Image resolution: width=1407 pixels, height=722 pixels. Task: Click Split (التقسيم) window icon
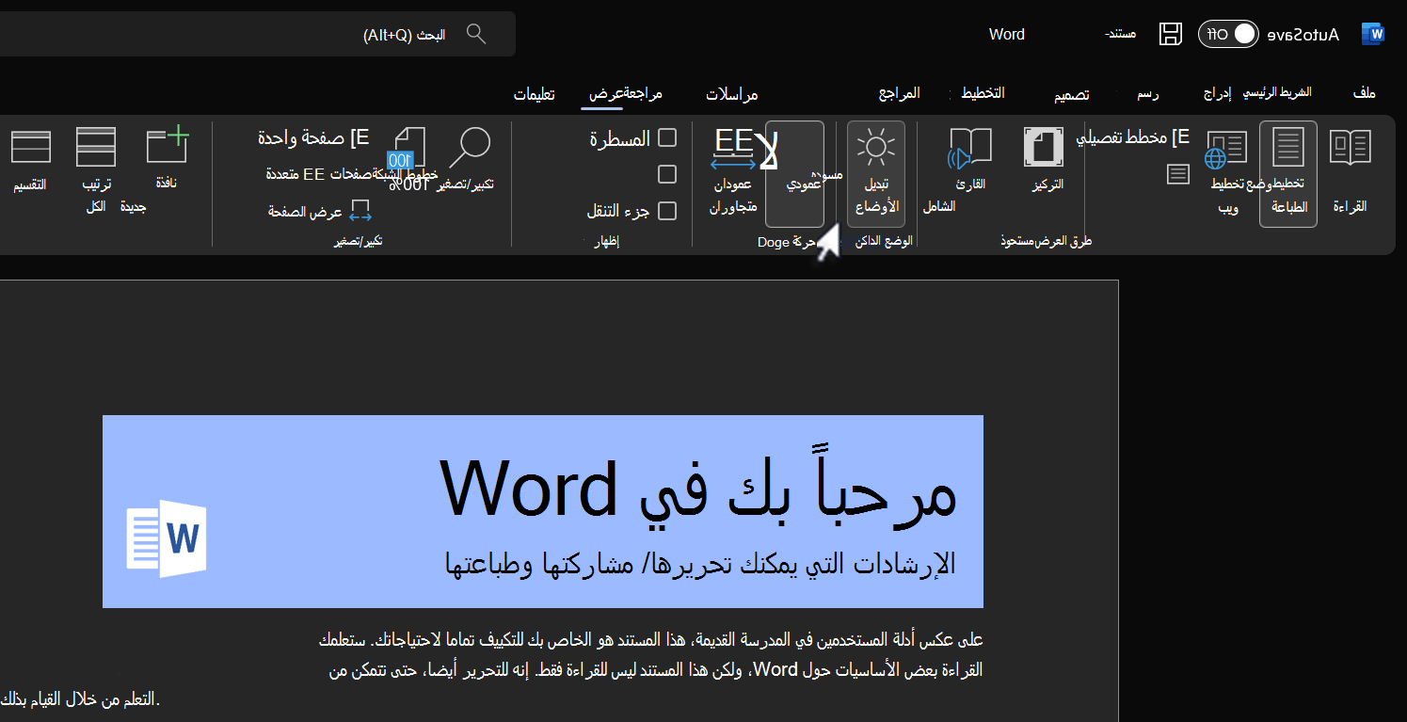(x=30, y=162)
